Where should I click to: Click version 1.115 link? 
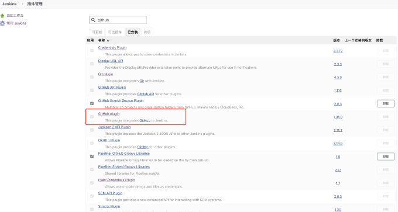click(338, 91)
